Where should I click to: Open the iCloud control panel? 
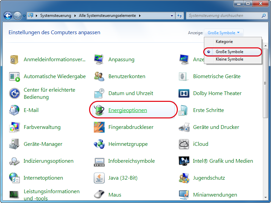tap(201, 144)
